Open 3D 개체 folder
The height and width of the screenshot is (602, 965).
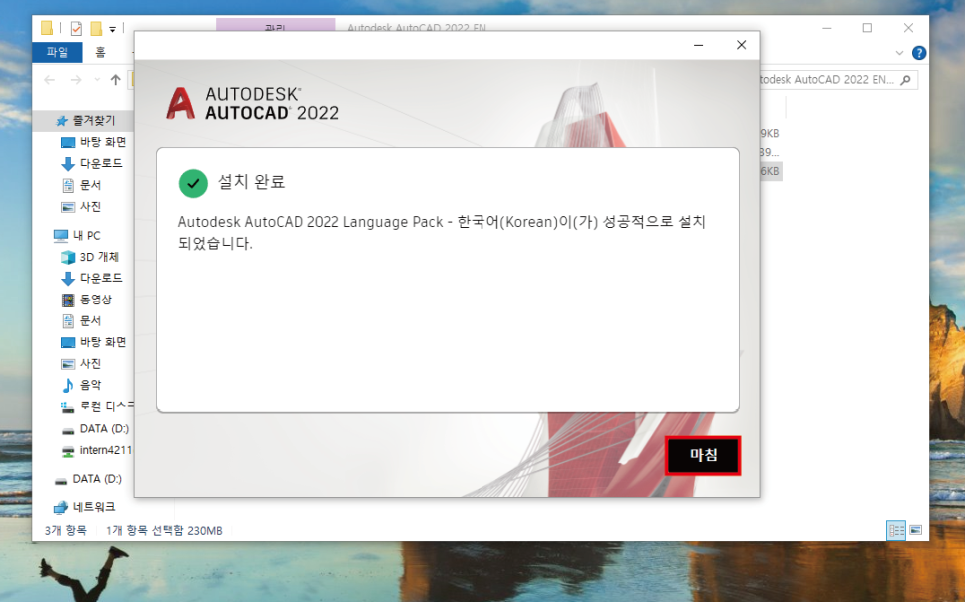90,257
